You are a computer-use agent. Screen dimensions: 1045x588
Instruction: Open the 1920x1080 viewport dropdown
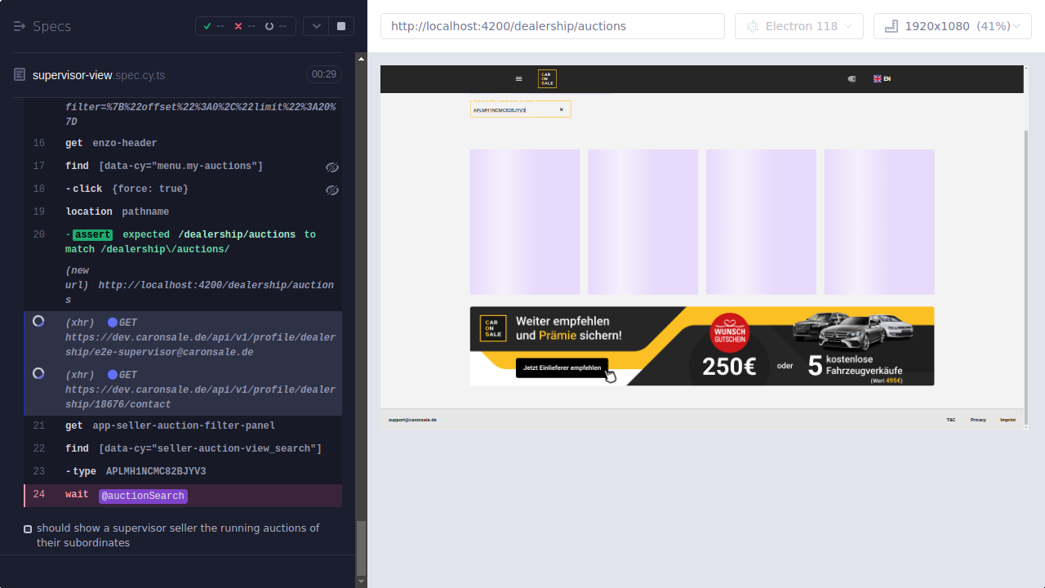pos(952,25)
